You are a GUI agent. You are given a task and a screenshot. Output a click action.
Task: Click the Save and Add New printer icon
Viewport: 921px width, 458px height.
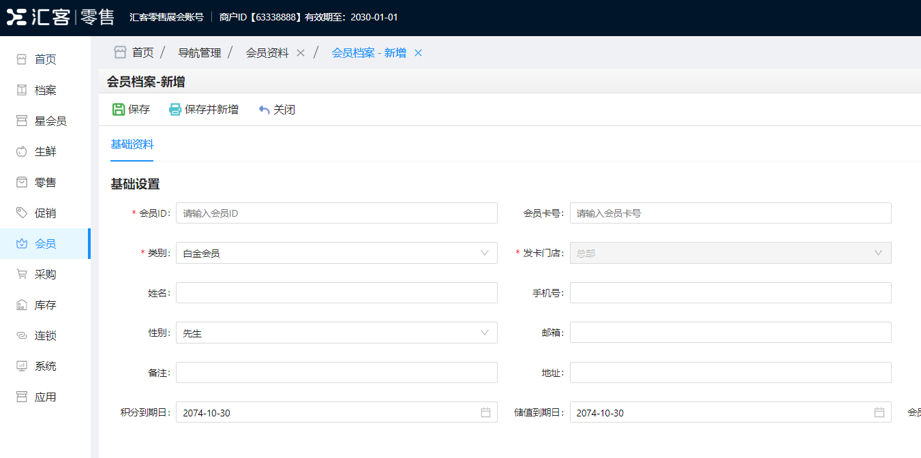(x=175, y=110)
